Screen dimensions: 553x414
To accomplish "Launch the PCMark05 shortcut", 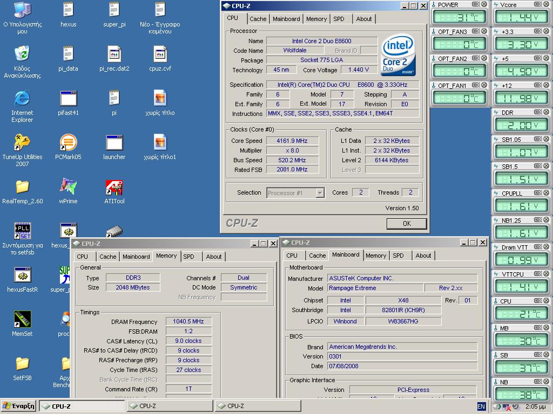I will coord(68,142).
